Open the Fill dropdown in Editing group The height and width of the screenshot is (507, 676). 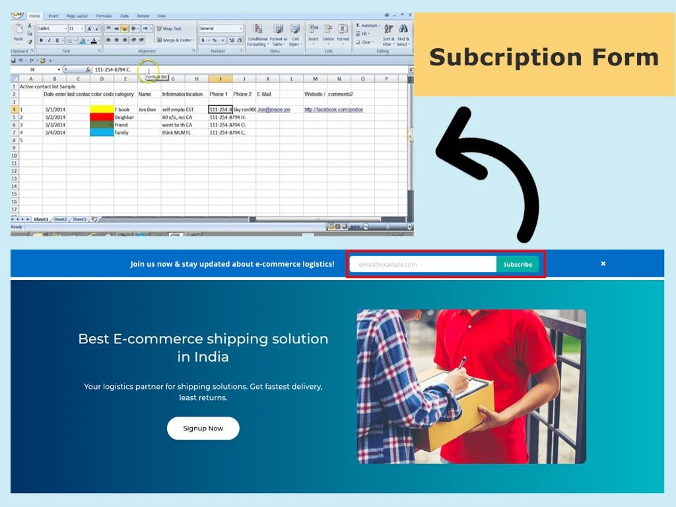tap(362, 34)
